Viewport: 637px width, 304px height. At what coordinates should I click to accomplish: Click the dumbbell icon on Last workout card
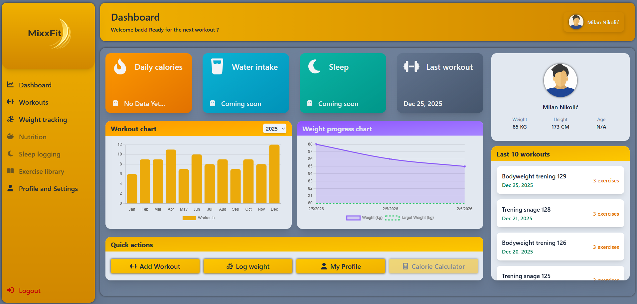pyautogui.click(x=411, y=67)
